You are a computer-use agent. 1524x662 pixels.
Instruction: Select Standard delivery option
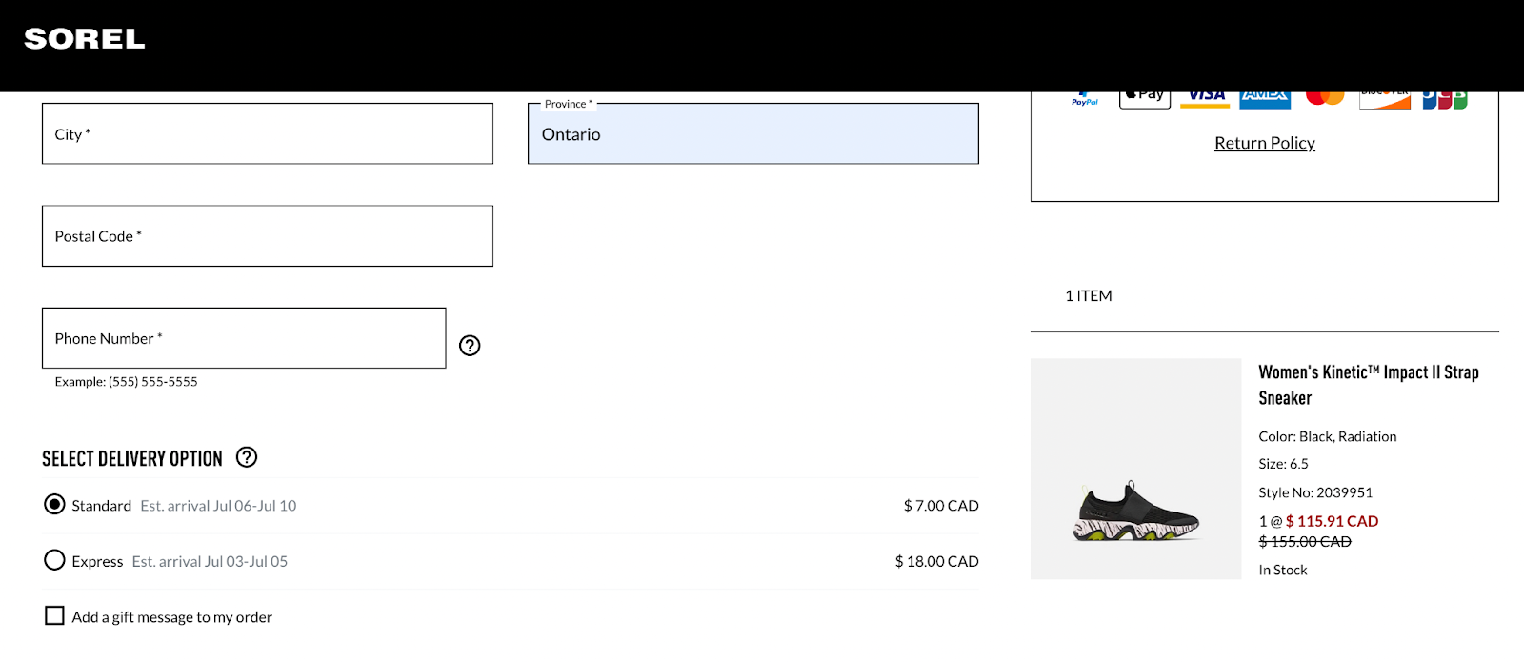55,505
